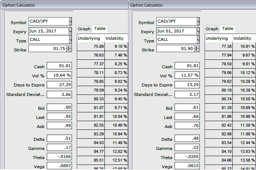
Task: Select underlying value 85.51 in left table
Action: click(x=91, y=161)
